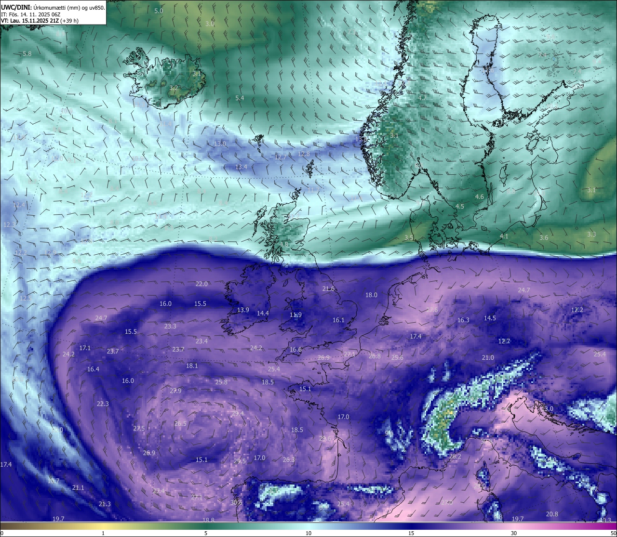
Task: Click the 26.2 value label
Action: (455, 457)
